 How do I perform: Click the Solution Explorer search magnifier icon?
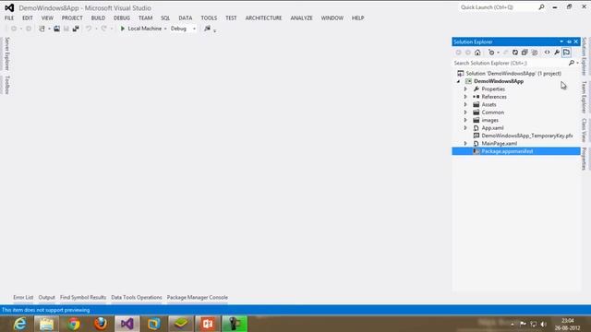tap(572, 63)
